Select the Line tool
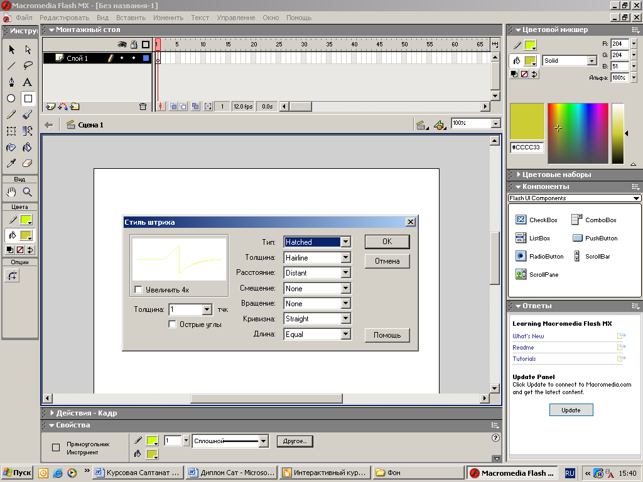 [x=11, y=65]
